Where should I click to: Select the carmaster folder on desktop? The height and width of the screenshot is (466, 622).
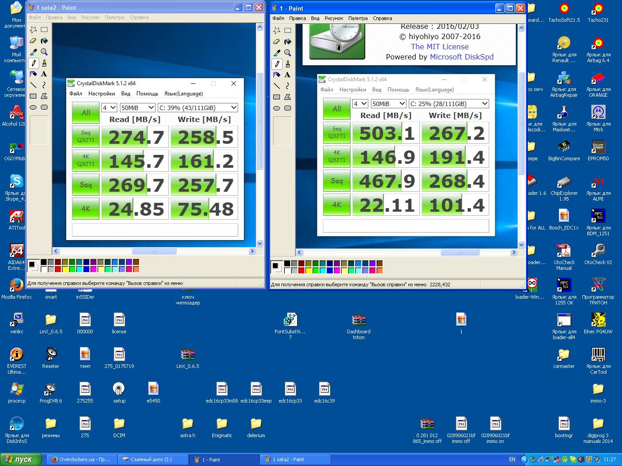point(564,358)
